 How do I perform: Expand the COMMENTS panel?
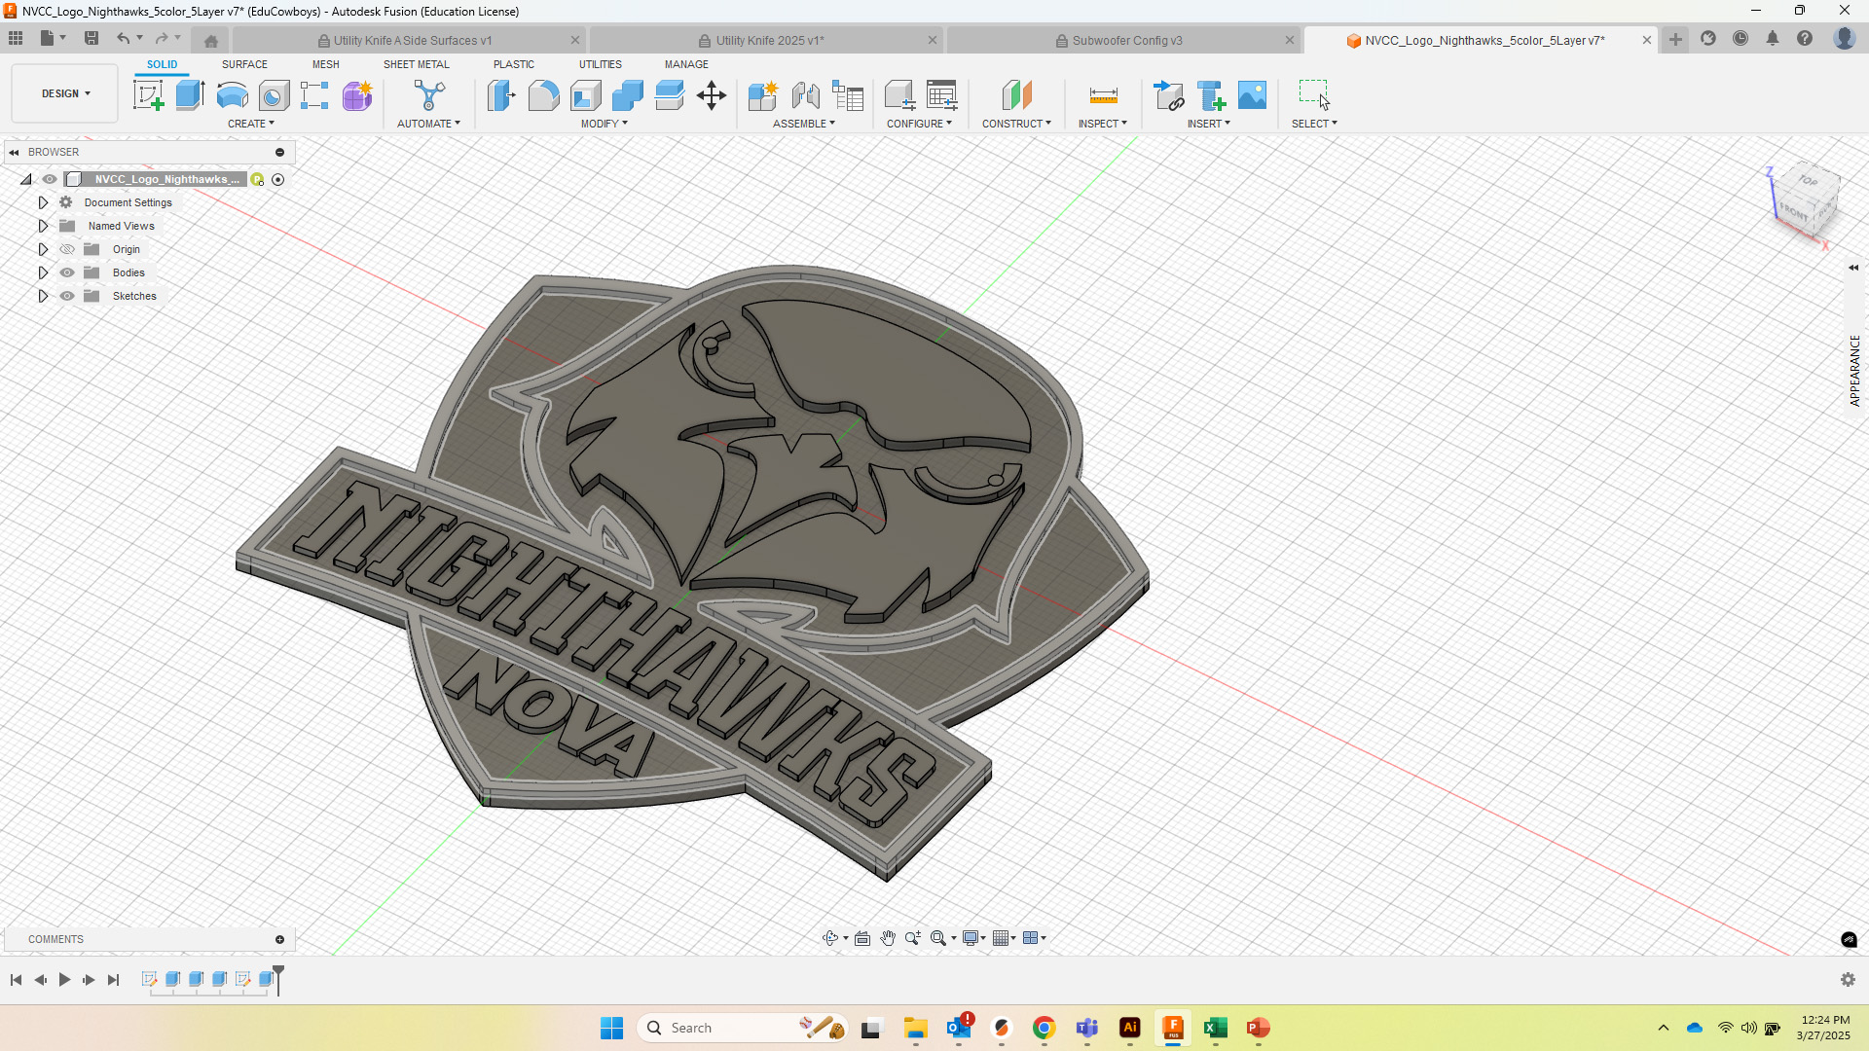pyautogui.click(x=279, y=939)
